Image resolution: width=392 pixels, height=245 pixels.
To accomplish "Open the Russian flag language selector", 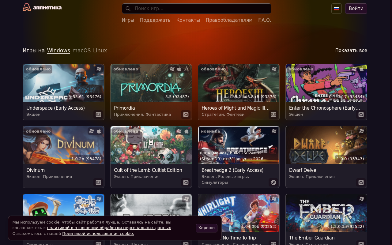I will 337,9.
